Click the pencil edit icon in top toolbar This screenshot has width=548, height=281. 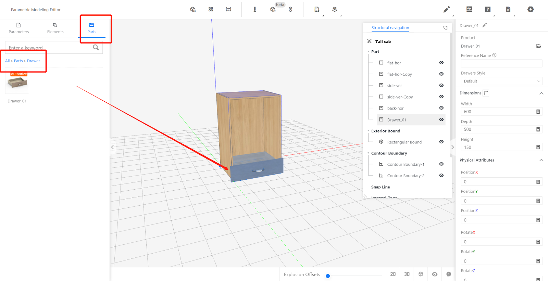[x=446, y=10]
